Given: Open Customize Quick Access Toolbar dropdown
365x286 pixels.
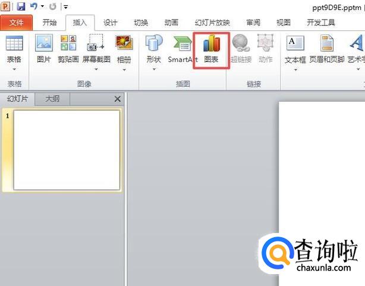Looking at the screenshot, I should [66, 7].
